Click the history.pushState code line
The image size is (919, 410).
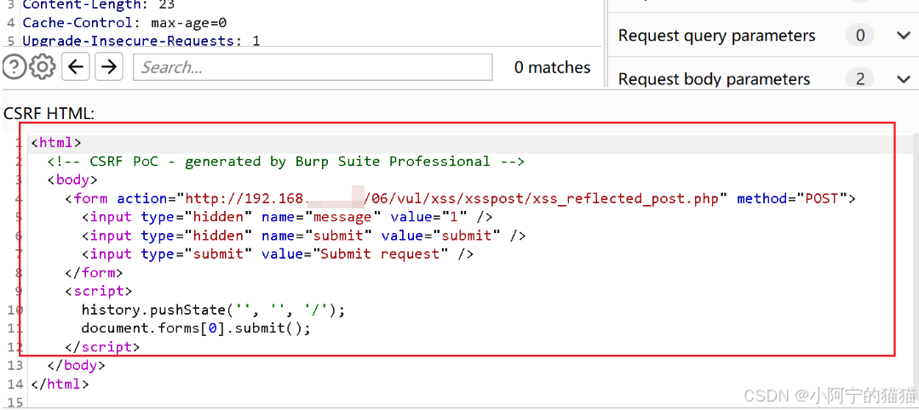[213, 310]
